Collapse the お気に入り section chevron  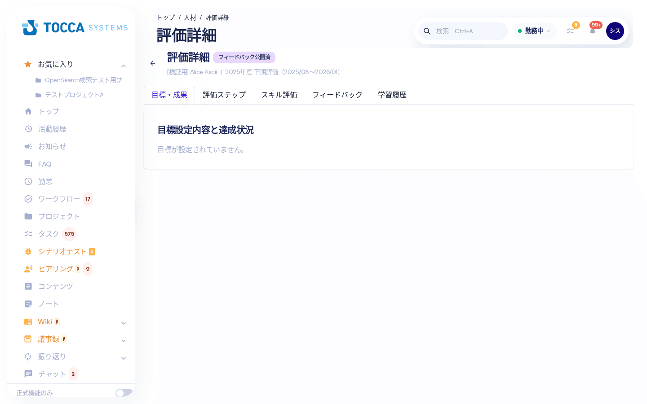pos(124,66)
